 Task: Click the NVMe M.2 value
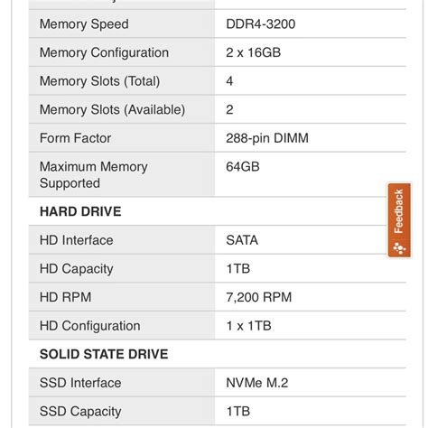pos(257,383)
